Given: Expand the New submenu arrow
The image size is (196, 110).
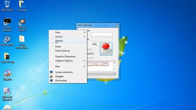Looking at the screenshot, I should (x=85, y=67).
